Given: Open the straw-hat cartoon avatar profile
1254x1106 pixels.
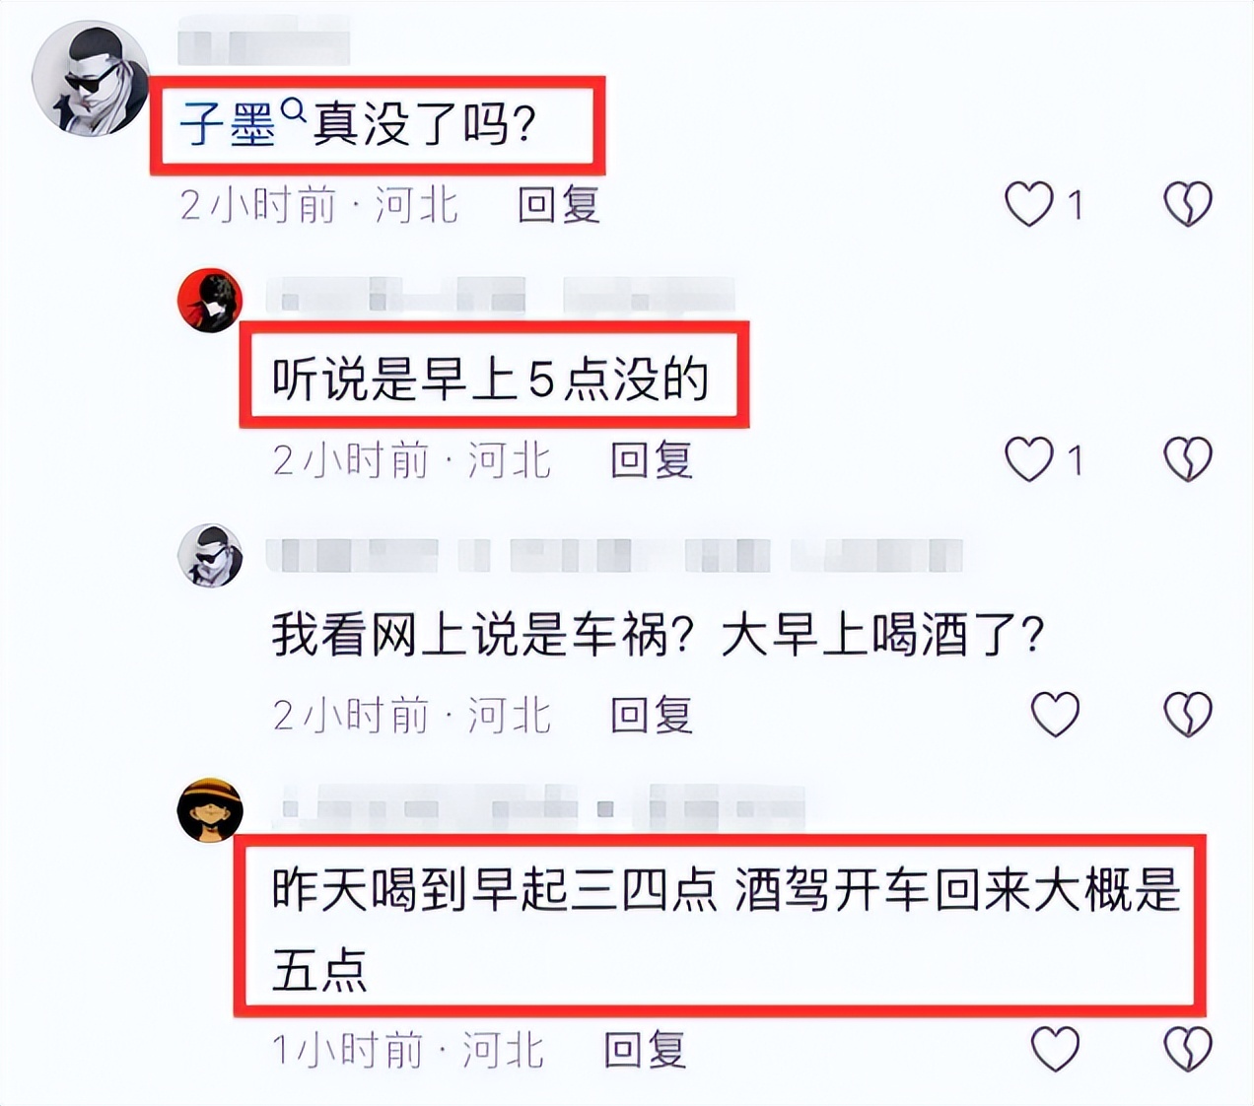Looking at the screenshot, I should pos(210,810).
